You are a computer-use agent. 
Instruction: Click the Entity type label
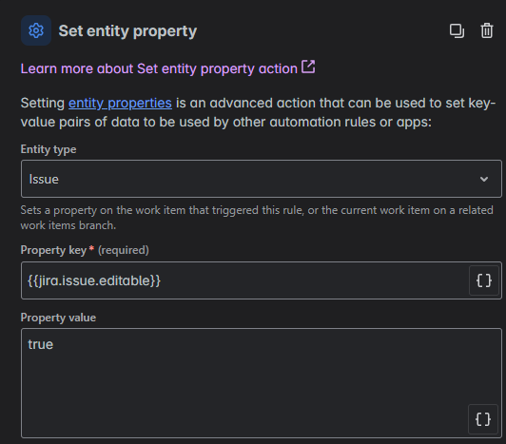pos(49,149)
